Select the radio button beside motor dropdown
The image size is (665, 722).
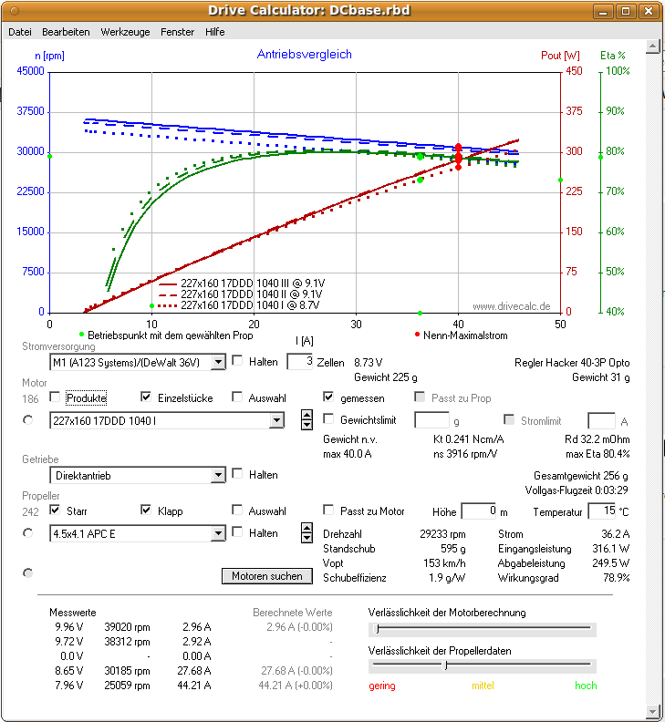point(27,420)
